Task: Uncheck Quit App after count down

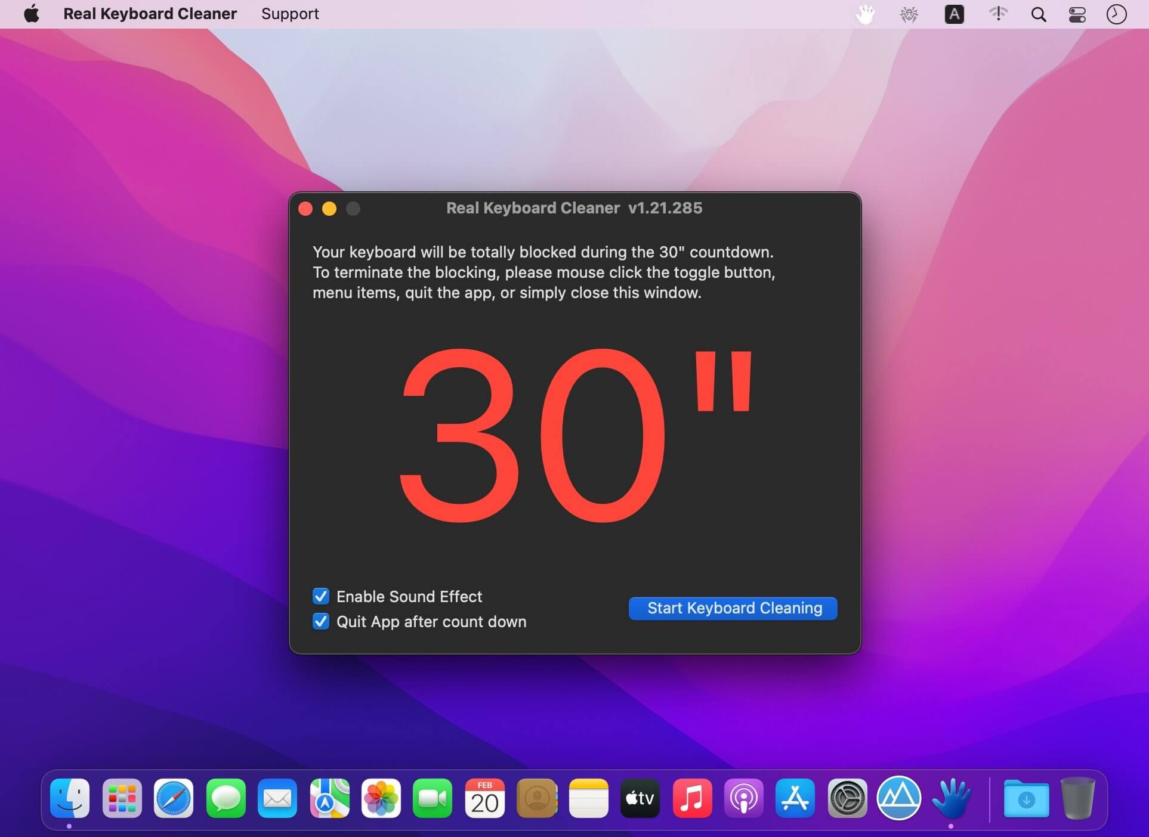Action: click(x=321, y=621)
